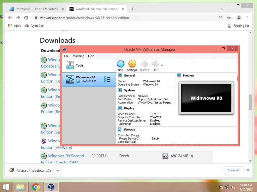Expand options for Microsoft Windows 7z download
The image size is (257, 192).
(x=58, y=170)
